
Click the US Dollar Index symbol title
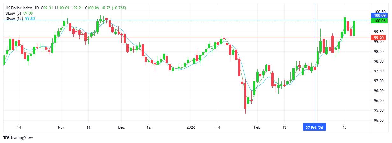point(17,8)
